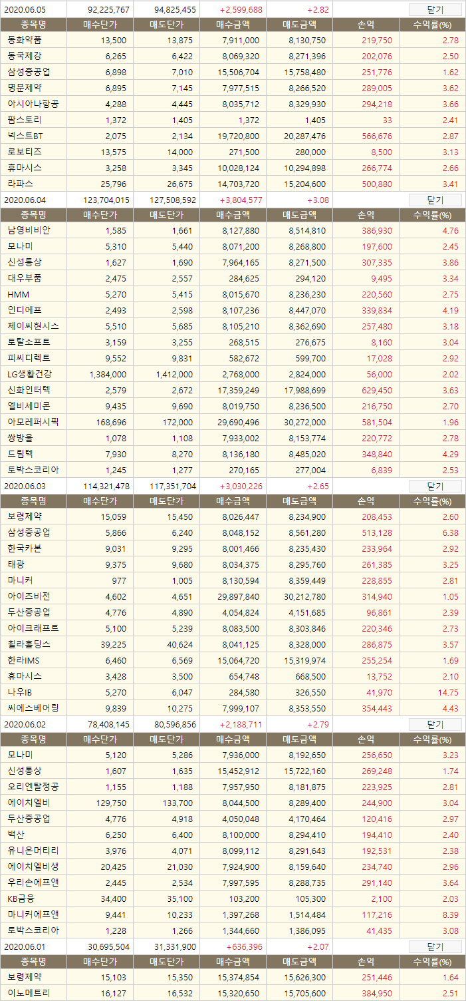The height and width of the screenshot is (1001, 466).
Task: Click stock name 신화인터텍
Action: click(x=29, y=390)
